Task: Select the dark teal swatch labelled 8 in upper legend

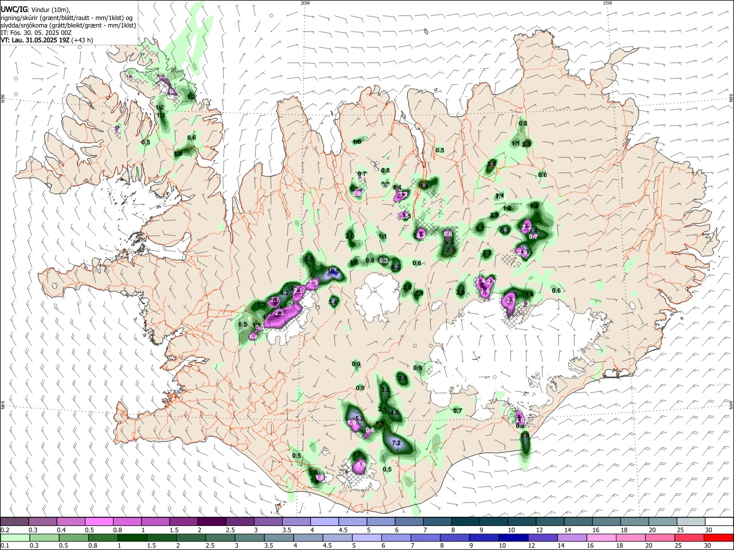Action: [x=465, y=522]
